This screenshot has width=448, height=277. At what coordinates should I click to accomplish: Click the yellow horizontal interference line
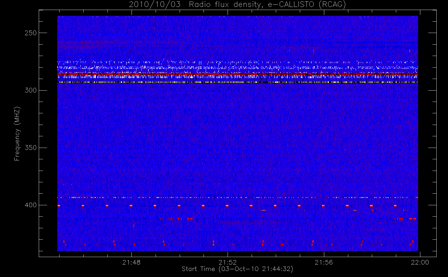[238, 82]
